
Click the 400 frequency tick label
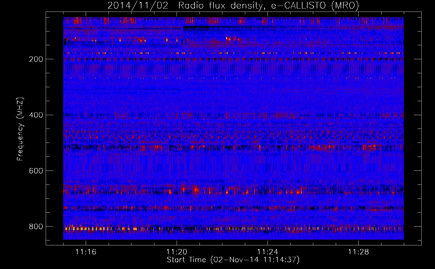(36, 115)
